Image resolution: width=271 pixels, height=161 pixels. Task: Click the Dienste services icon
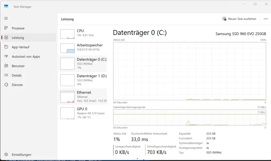pos(6,85)
